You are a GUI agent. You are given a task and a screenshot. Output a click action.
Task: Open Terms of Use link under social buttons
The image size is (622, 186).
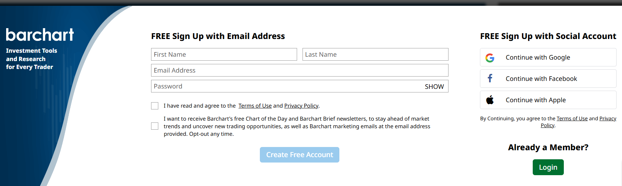coord(572,118)
